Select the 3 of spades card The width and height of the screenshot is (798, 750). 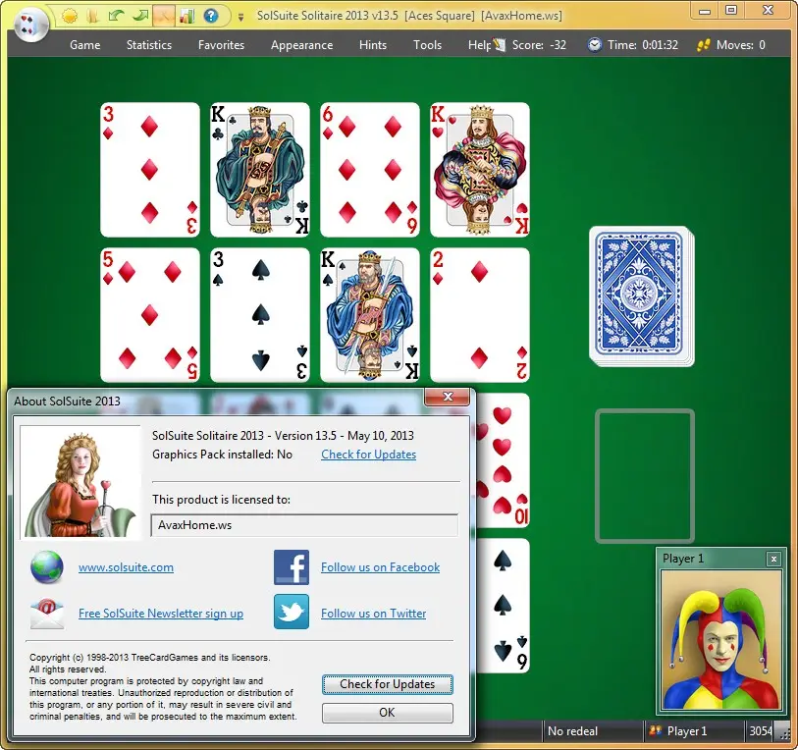pos(260,315)
